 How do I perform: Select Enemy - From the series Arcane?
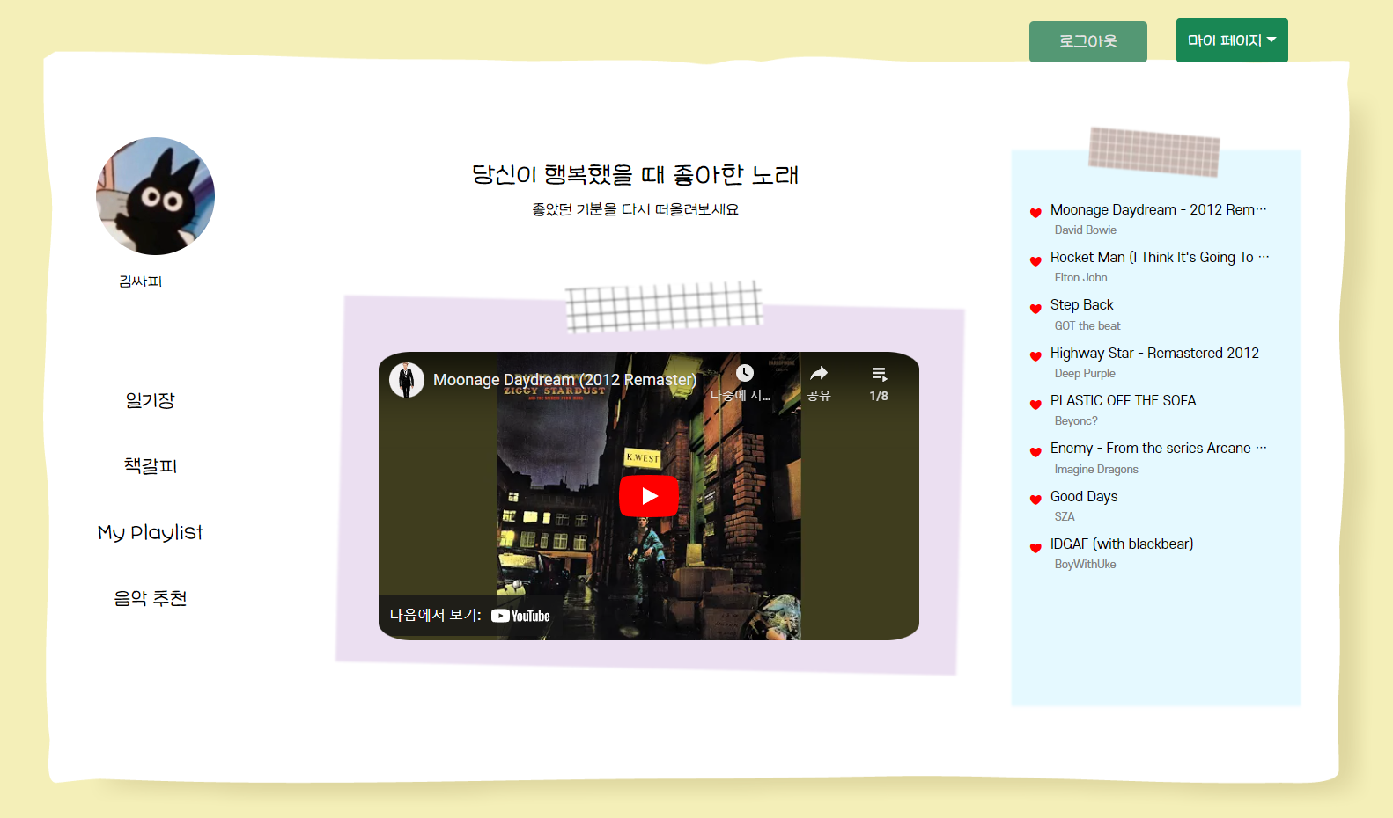(1158, 448)
